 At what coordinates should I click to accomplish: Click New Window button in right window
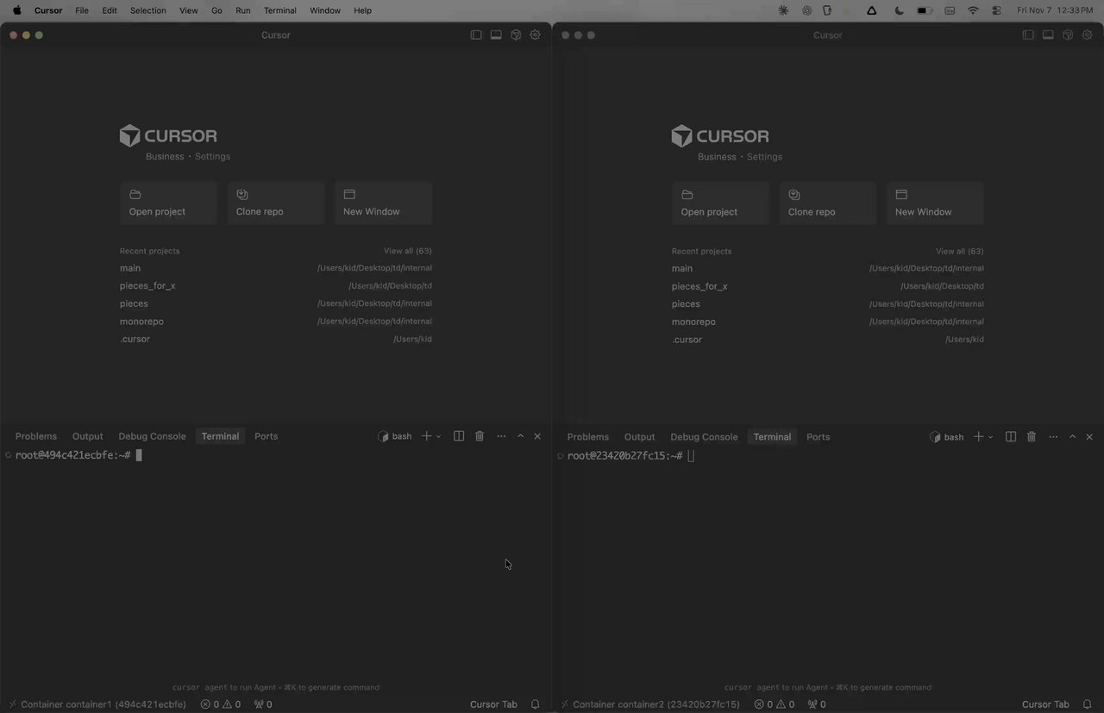[x=935, y=203]
